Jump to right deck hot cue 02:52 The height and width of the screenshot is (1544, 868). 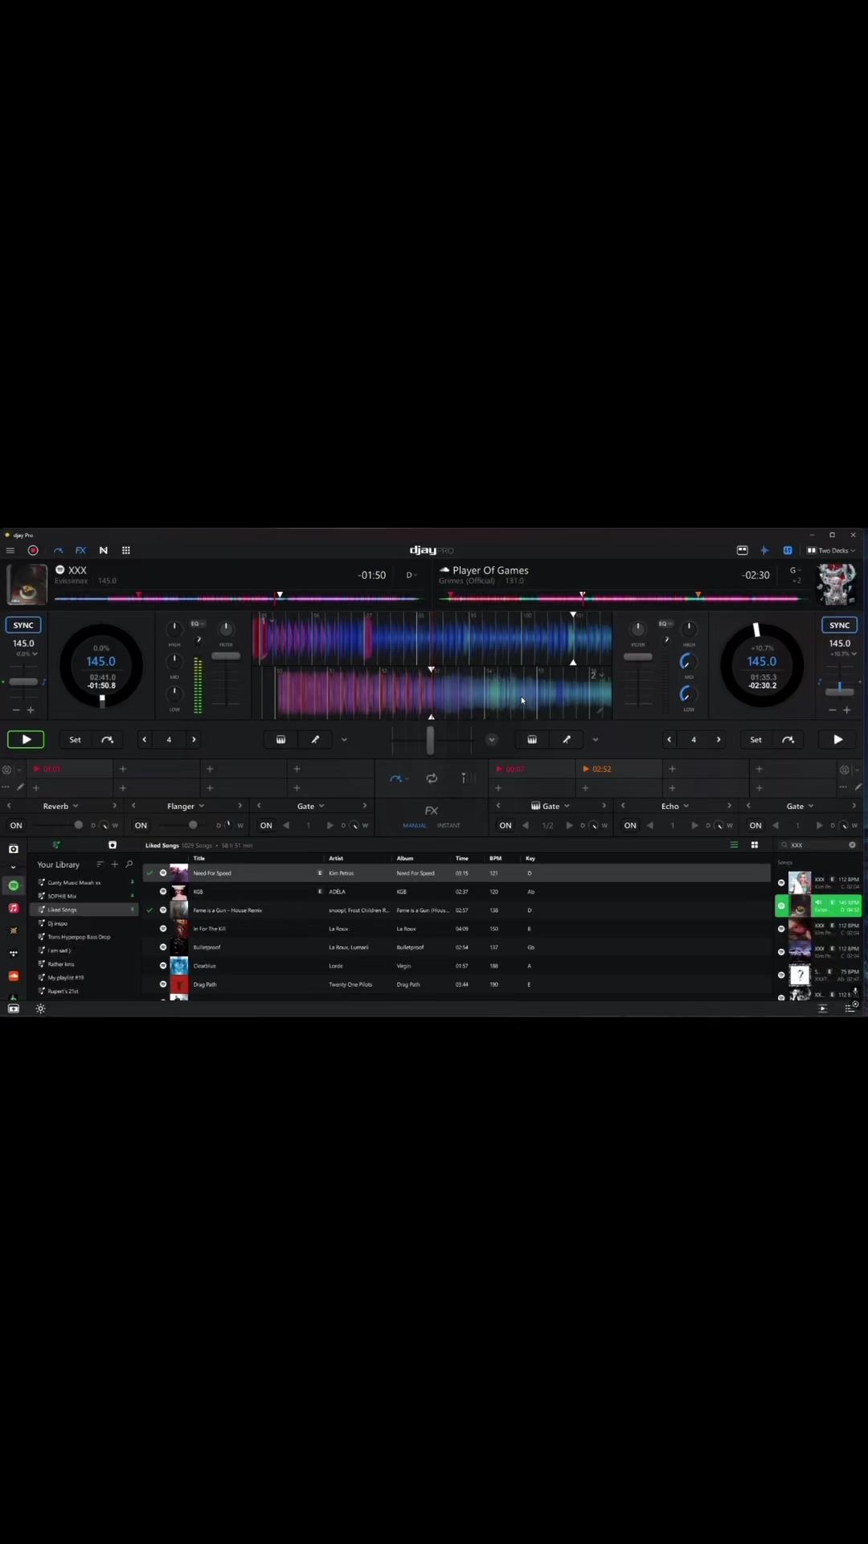[x=619, y=770]
